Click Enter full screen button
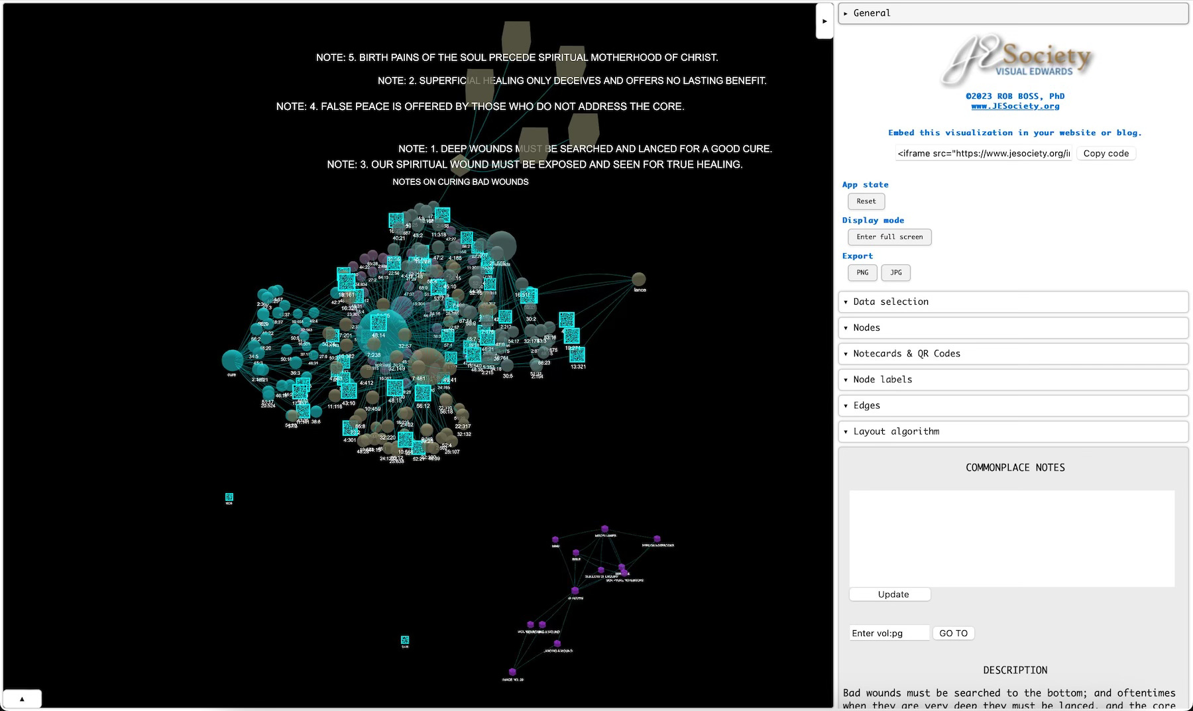 [x=889, y=237]
